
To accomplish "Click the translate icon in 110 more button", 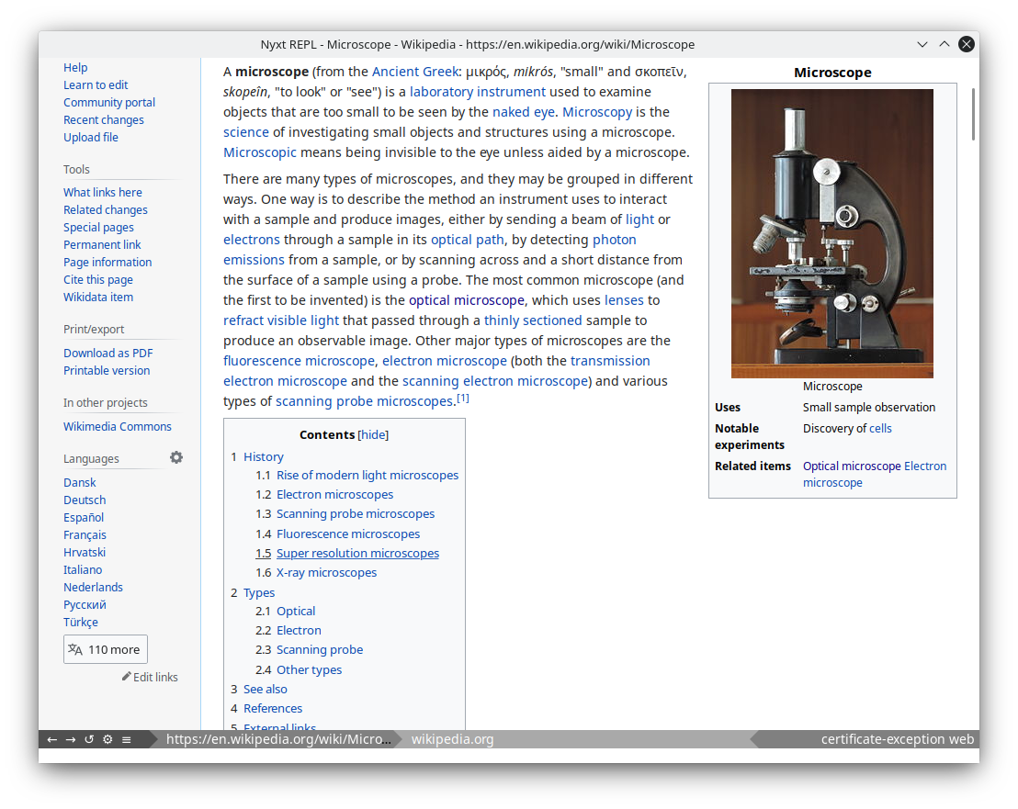I will pyautogui.click(x=75, y=649).
